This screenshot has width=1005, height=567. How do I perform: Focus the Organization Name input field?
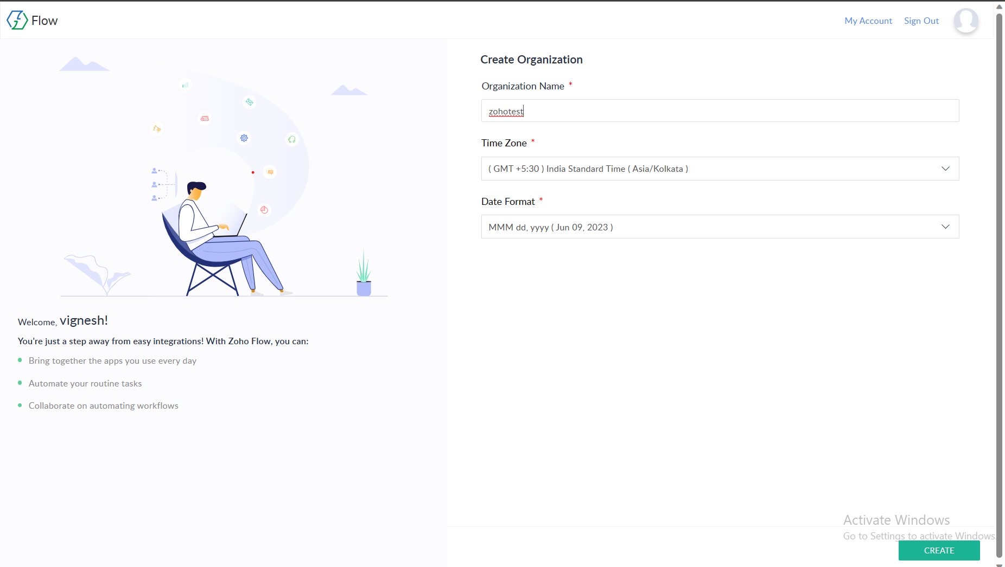click(720, 111)
